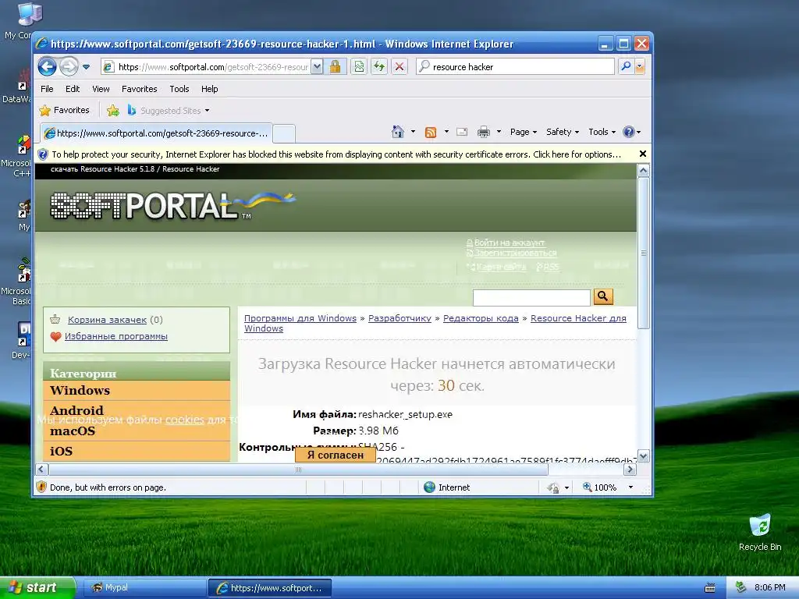
Task: Open search provider dropdown arrow
Action: pyautogui.click(x=640, y=67)
